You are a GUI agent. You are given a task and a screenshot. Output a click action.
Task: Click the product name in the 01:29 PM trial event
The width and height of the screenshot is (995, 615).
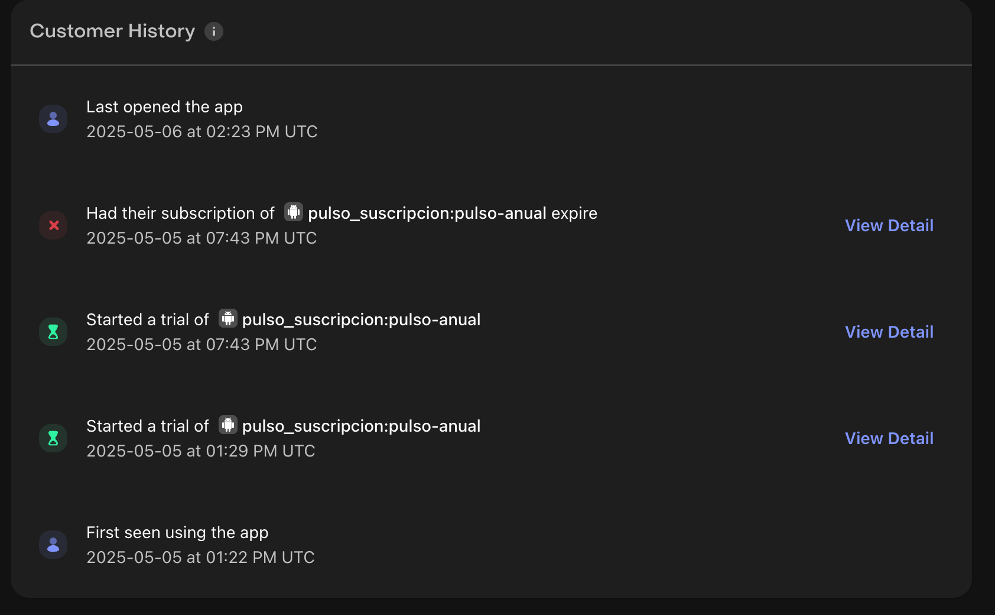click(x=362, y=426)
